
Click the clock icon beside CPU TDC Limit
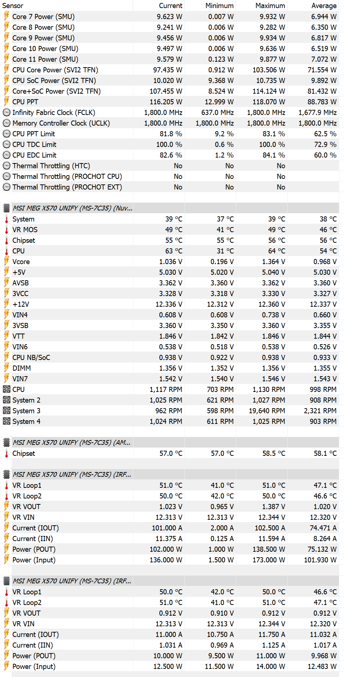pyautogui.click(x=6, y=144)
